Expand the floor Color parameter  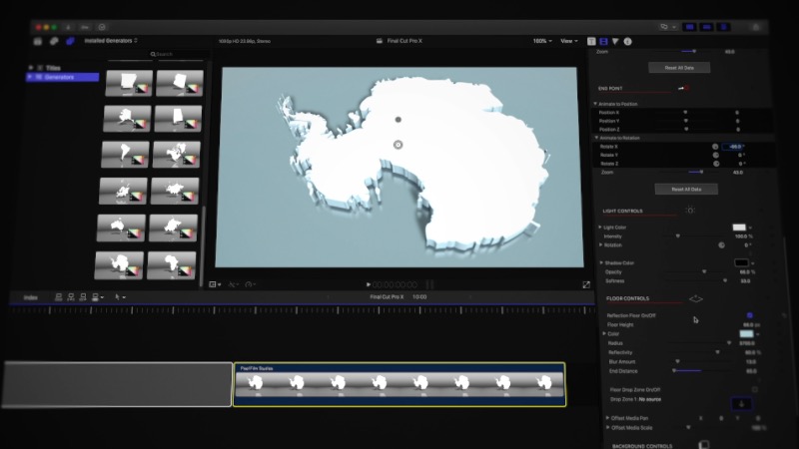pos(604,334)
